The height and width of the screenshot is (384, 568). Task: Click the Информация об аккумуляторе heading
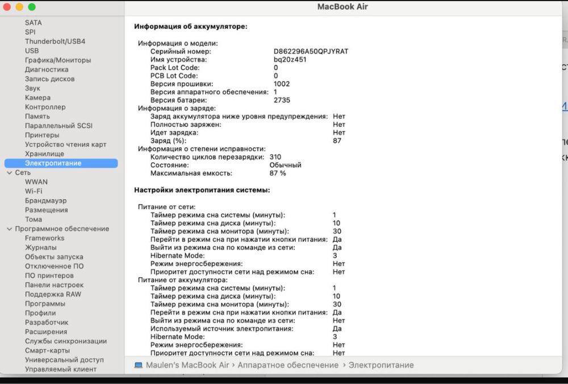190,27
